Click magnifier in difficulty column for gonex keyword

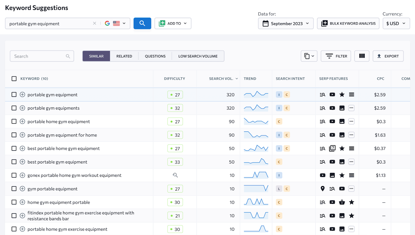pyautogui.click(x=175, y=175)
